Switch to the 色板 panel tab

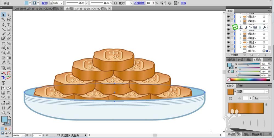[x=240, y=86]
